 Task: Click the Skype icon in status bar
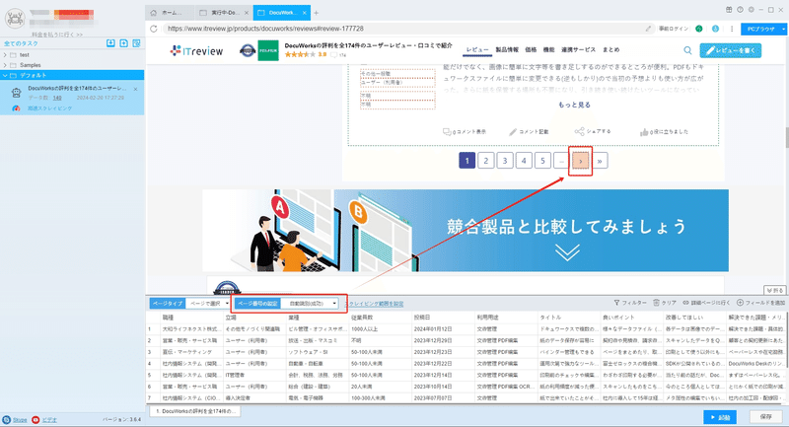6,419
